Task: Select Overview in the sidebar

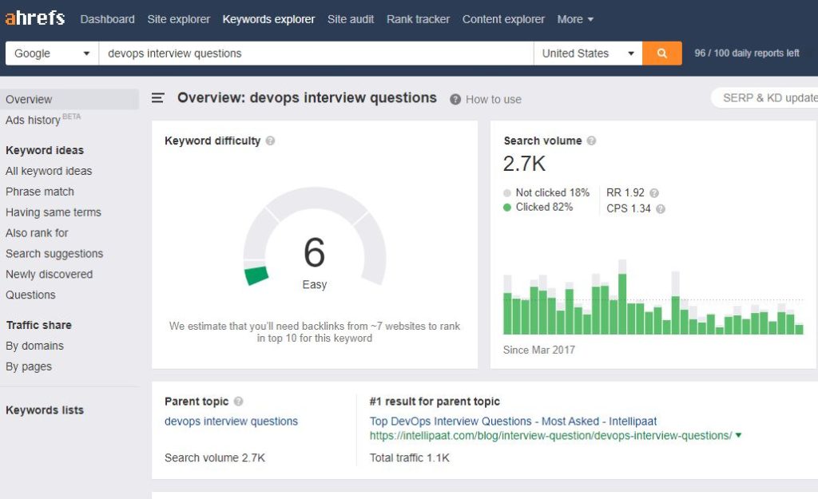Action: 69,99
